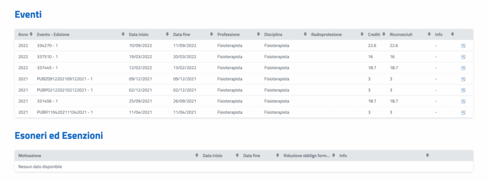Click the Disciplina column header label

(x=274, y=34)
